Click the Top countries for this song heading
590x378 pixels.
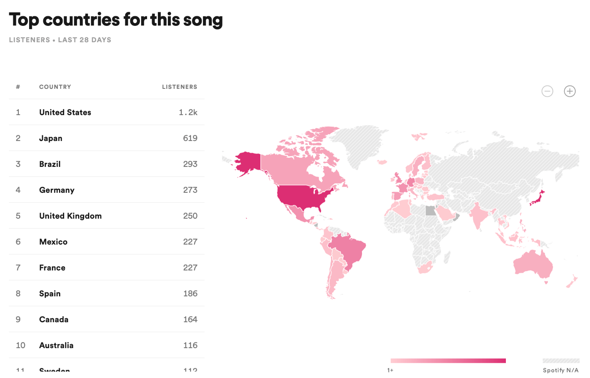(116, 19)
